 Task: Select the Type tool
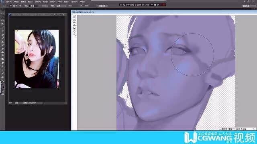click(2, 66)
